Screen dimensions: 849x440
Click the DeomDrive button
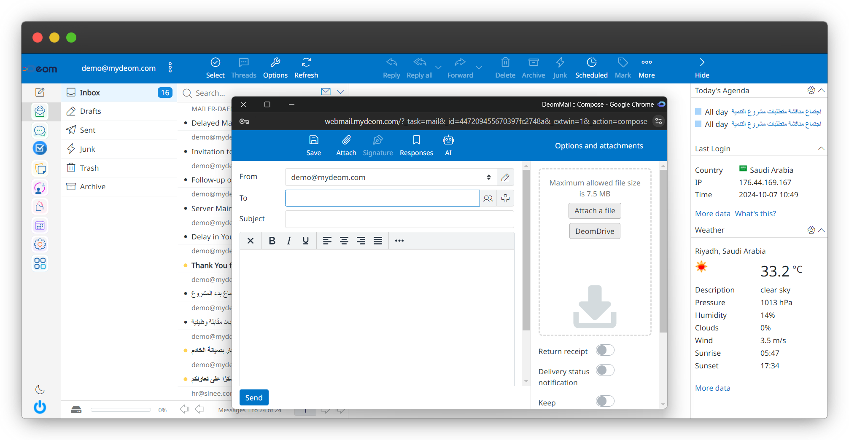(594, 231)
